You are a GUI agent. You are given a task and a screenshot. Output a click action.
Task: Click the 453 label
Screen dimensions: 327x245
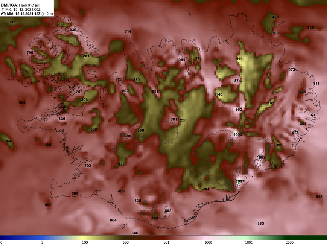click(x=155, y=218)
